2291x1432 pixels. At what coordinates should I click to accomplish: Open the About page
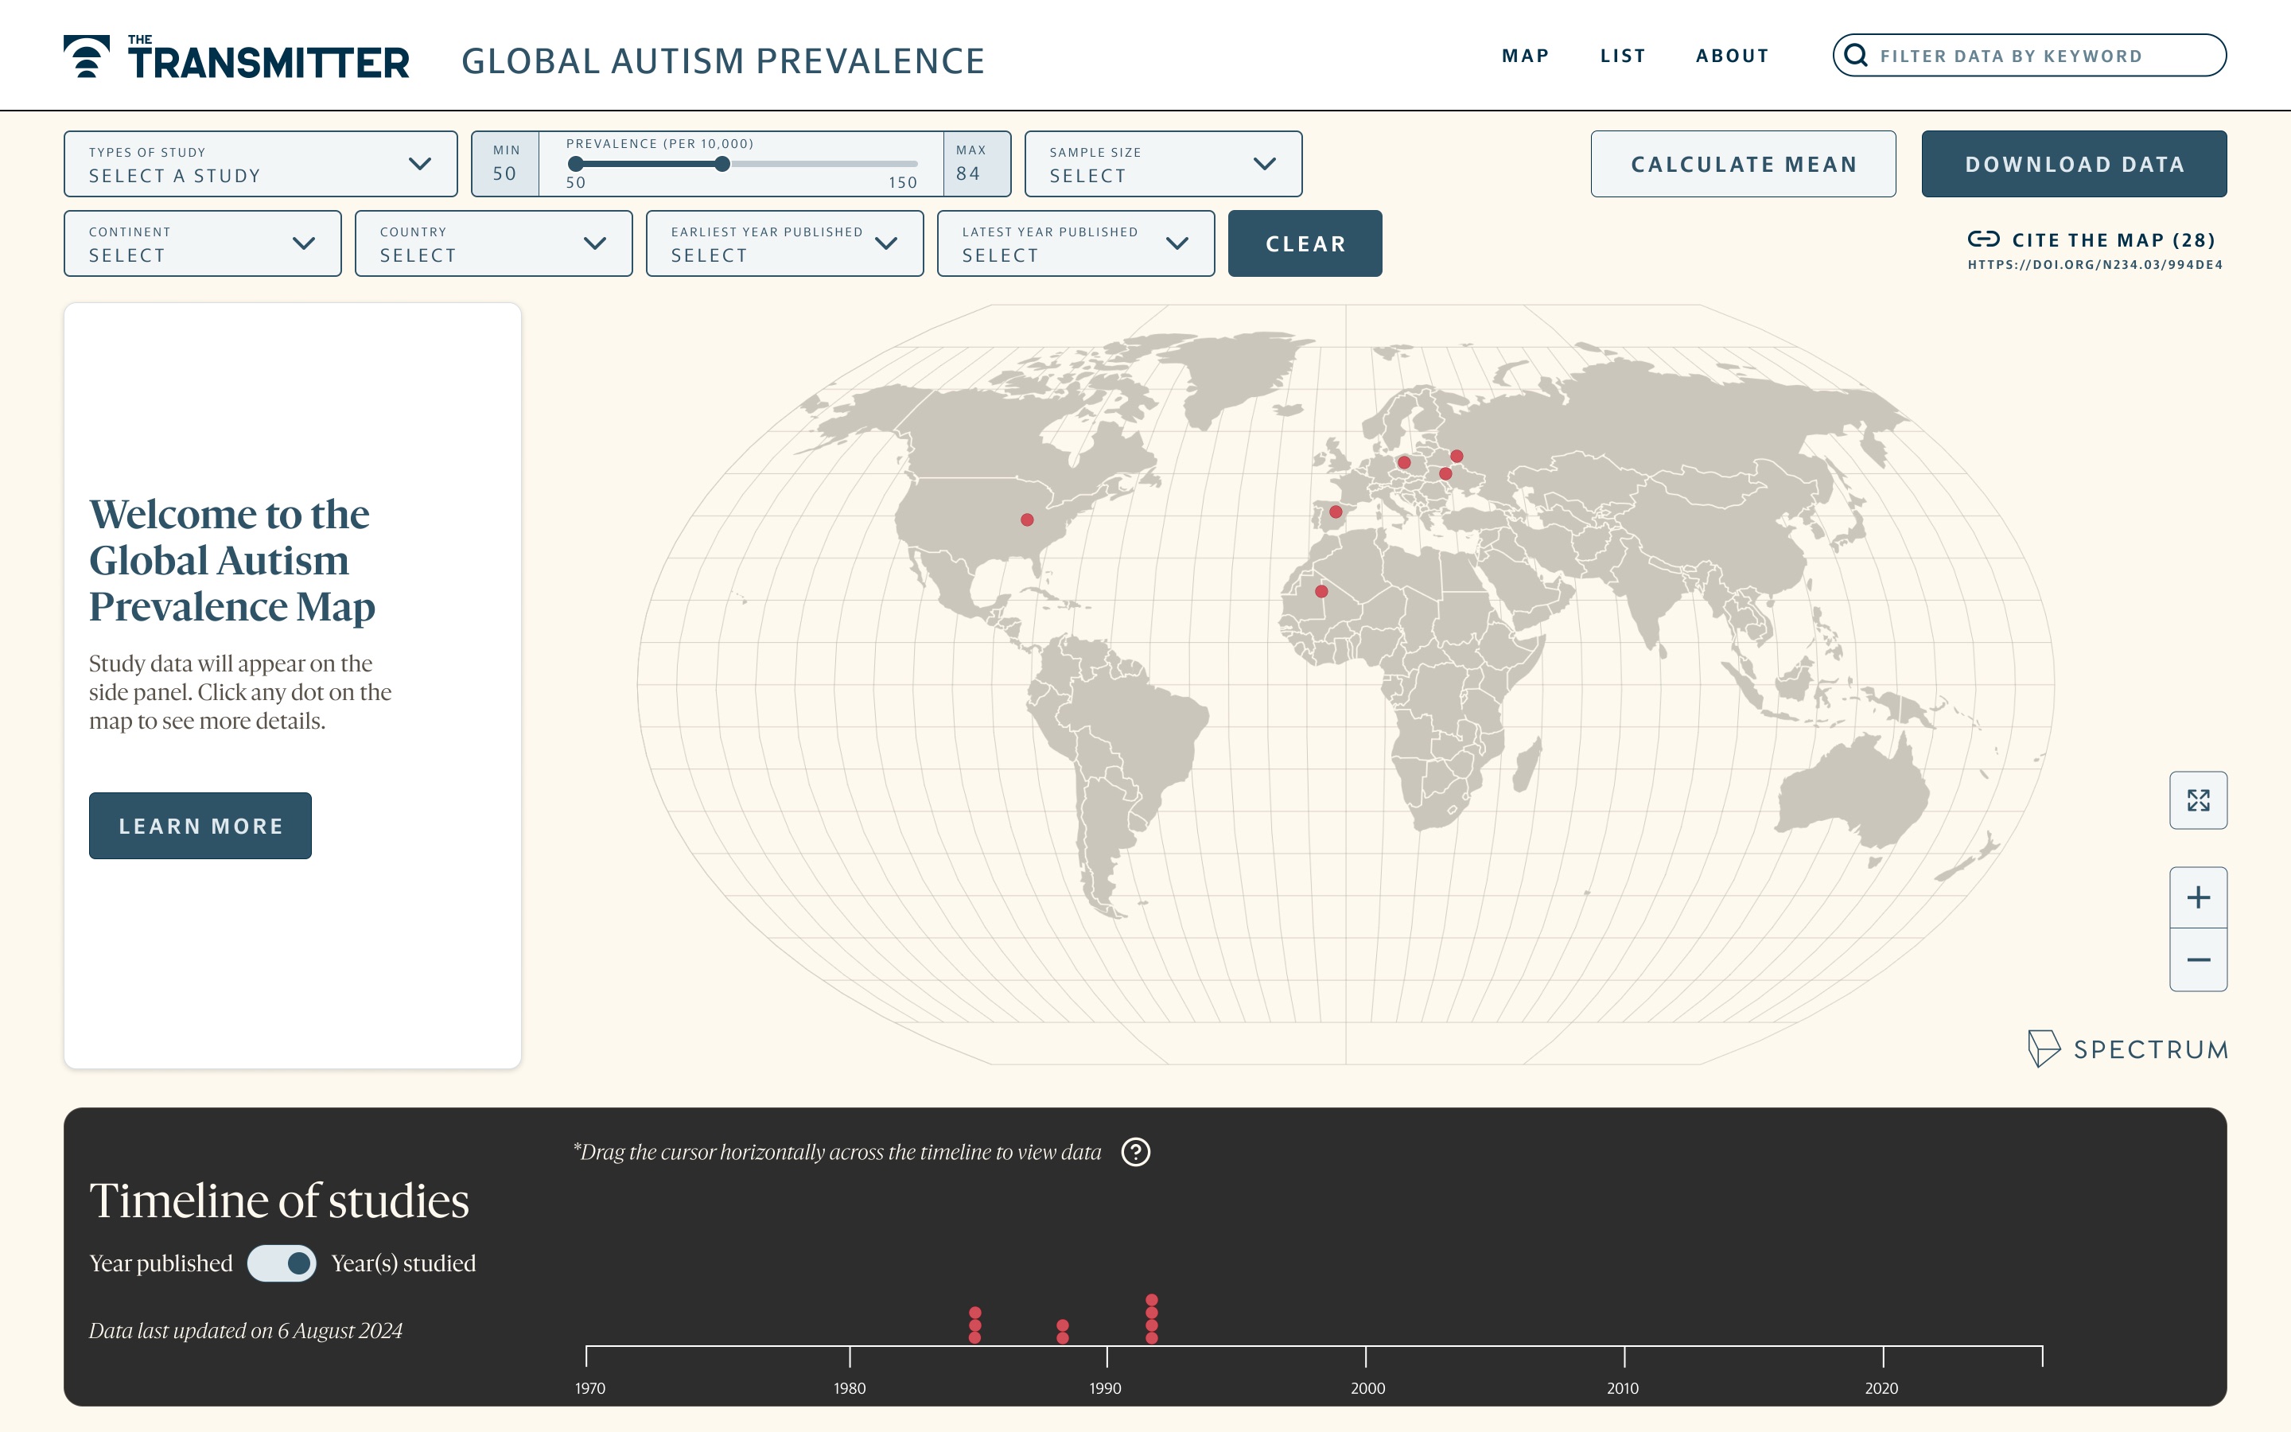1732,56
